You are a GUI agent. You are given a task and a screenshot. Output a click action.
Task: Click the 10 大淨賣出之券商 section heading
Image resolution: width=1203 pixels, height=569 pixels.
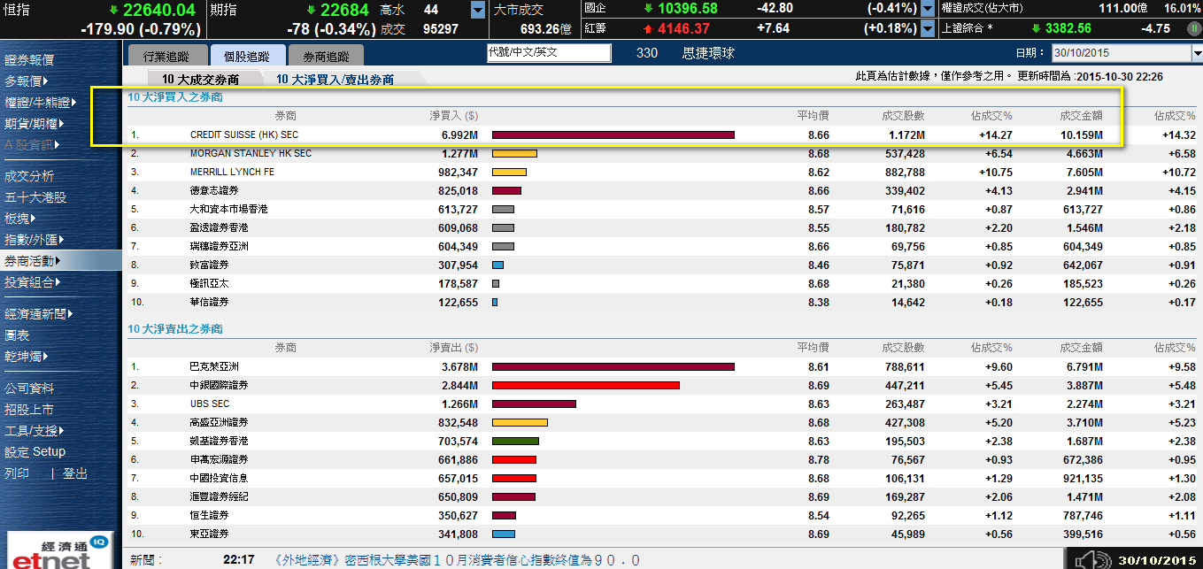(175, 329)
